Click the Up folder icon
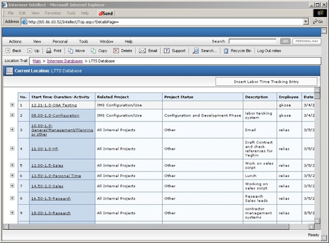This screenshot has height=243, width=329. click(30, 50)
